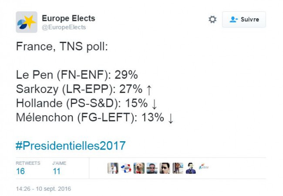Click the follow person-plus icon
Viewport: 283px width, 196px height.
click(x=234, y=20)
